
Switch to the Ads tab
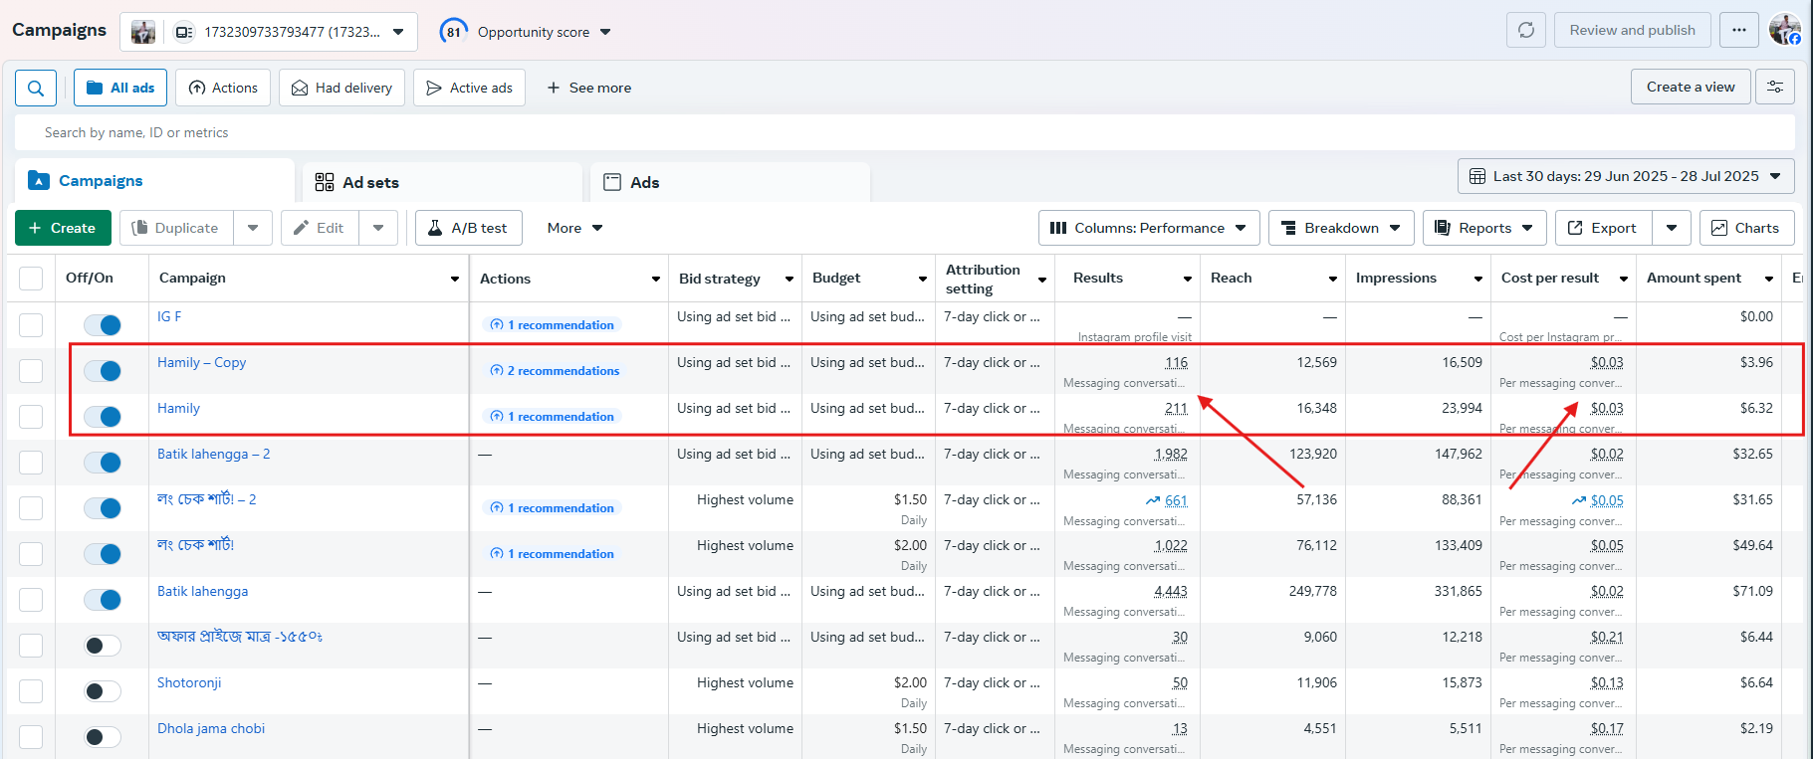coord(644,182)
